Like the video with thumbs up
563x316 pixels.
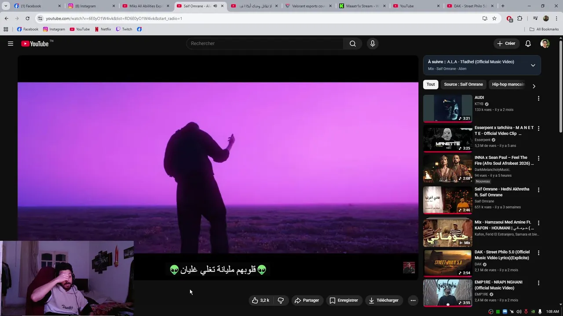click(x=260, y=300)
